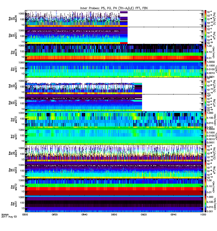The image size is (217, 231).
Task: Click the "the fbk scm1" axis label
Action: (14, 204)
